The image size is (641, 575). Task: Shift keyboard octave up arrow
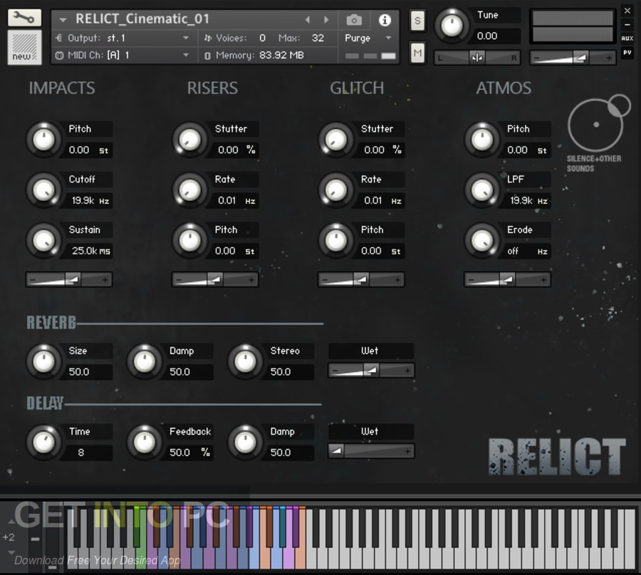click(11, 522)
